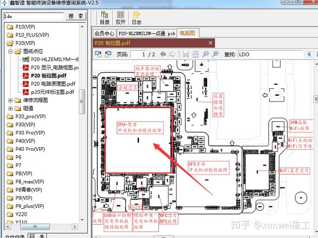Open the 日志 log toolbar button
Viewport: 318px width, 238px height.
137,18
